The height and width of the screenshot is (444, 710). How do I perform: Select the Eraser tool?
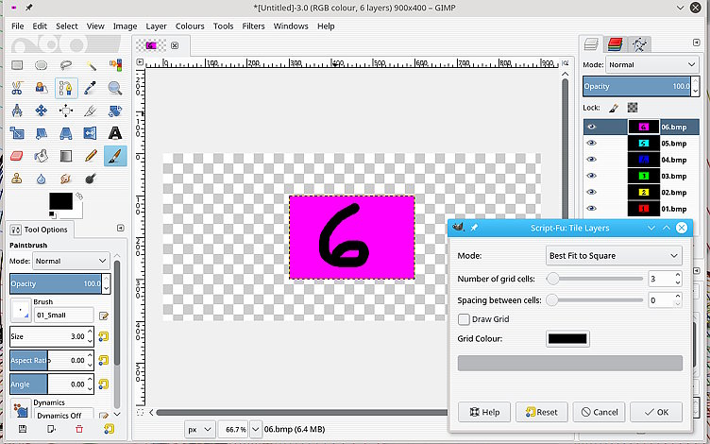point(17,156)
